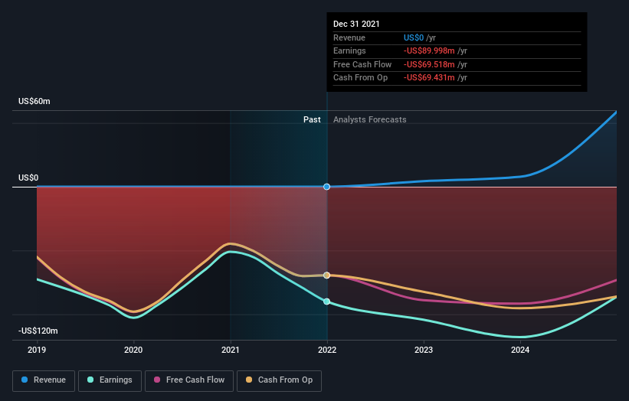Click the orange Cash From Op point at 2022
629x401 pixels.
point(327,275)
